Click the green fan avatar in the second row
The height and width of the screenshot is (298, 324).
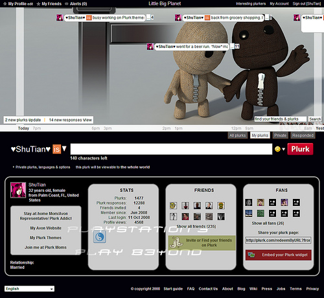click(260, 213)
